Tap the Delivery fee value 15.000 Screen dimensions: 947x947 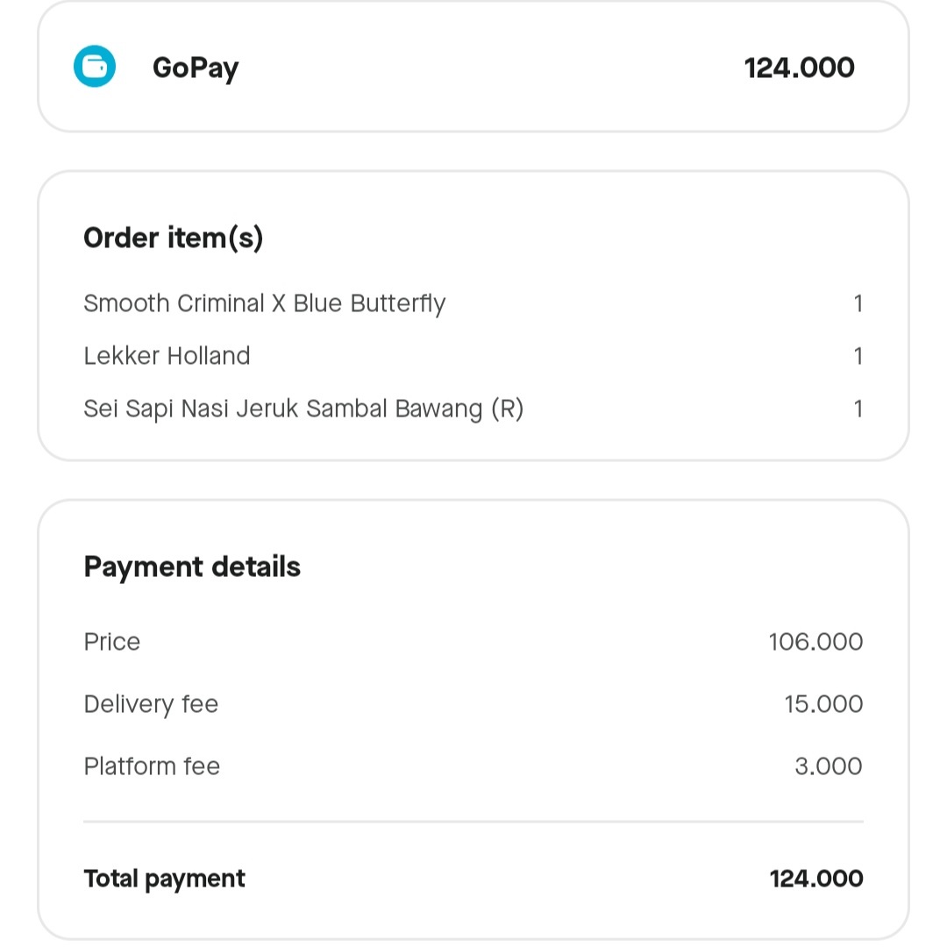823,703
